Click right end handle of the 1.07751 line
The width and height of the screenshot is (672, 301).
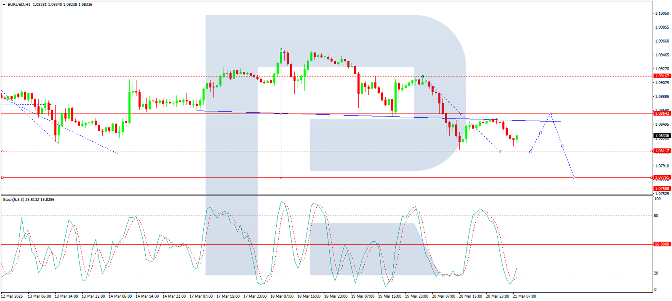click(x=652, y=178)
